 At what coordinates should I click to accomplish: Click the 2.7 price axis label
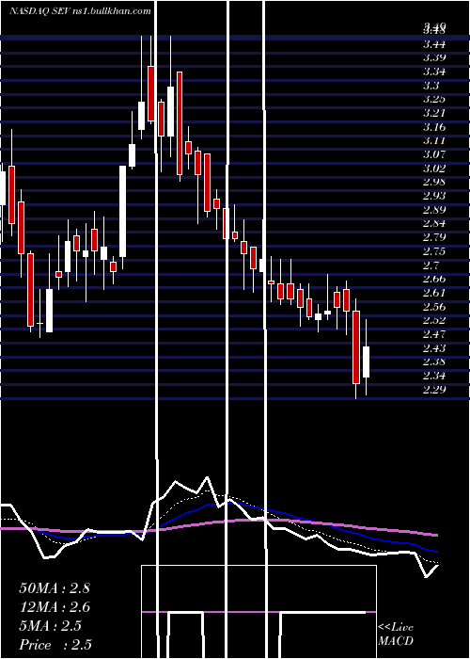431,265
